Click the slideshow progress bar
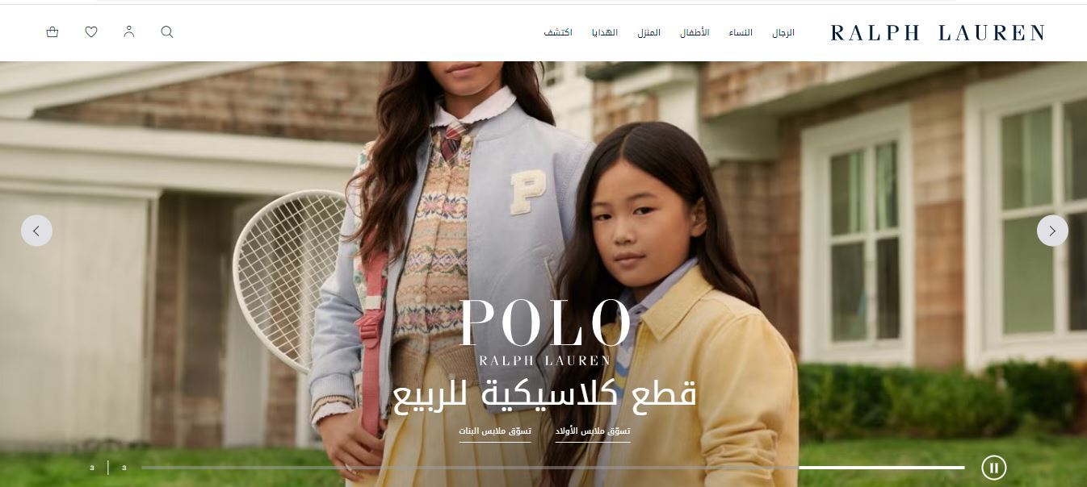 (x=553, y=468)
